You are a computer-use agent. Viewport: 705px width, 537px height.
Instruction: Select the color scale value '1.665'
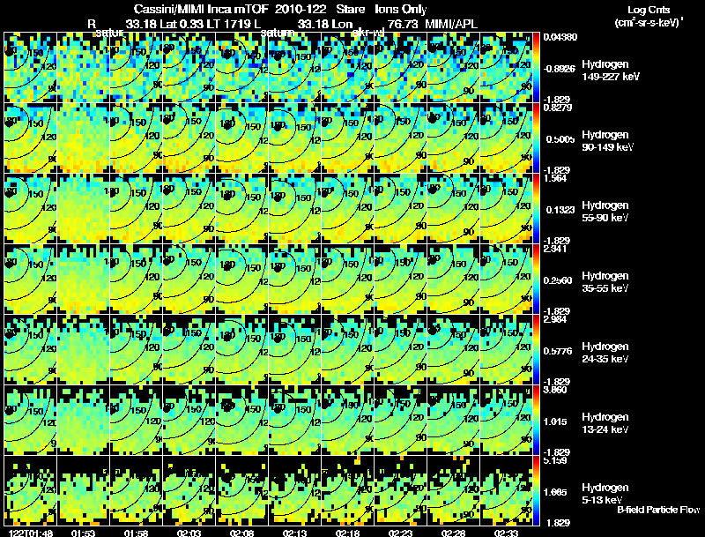[x=557, y=492]
